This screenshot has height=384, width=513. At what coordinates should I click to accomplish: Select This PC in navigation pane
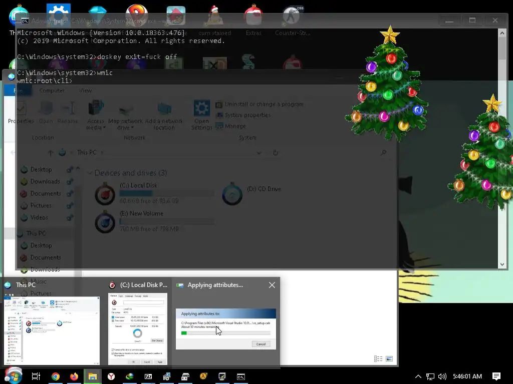[x=36, y=233]
